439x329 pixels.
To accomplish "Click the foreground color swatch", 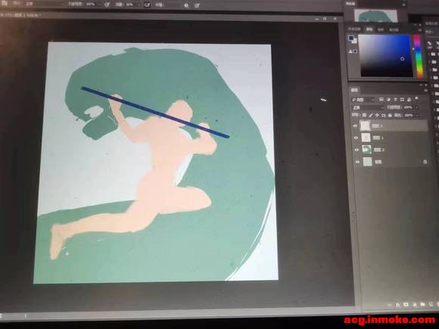I will click(350, 38).
